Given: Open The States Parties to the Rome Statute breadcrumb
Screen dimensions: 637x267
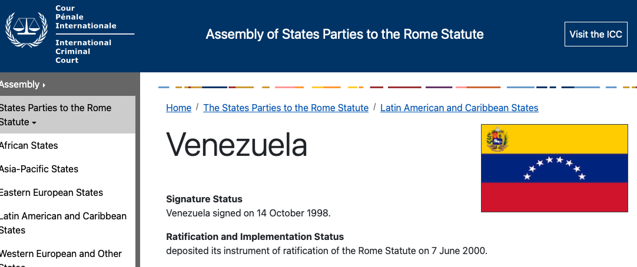Looking at the screenshot, I should click(x=286, y=108).
